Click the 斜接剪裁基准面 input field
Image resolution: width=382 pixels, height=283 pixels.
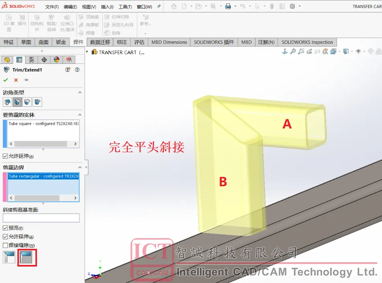click(x=41, y=218)
